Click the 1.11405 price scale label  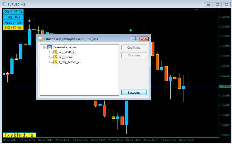point(225,135)
